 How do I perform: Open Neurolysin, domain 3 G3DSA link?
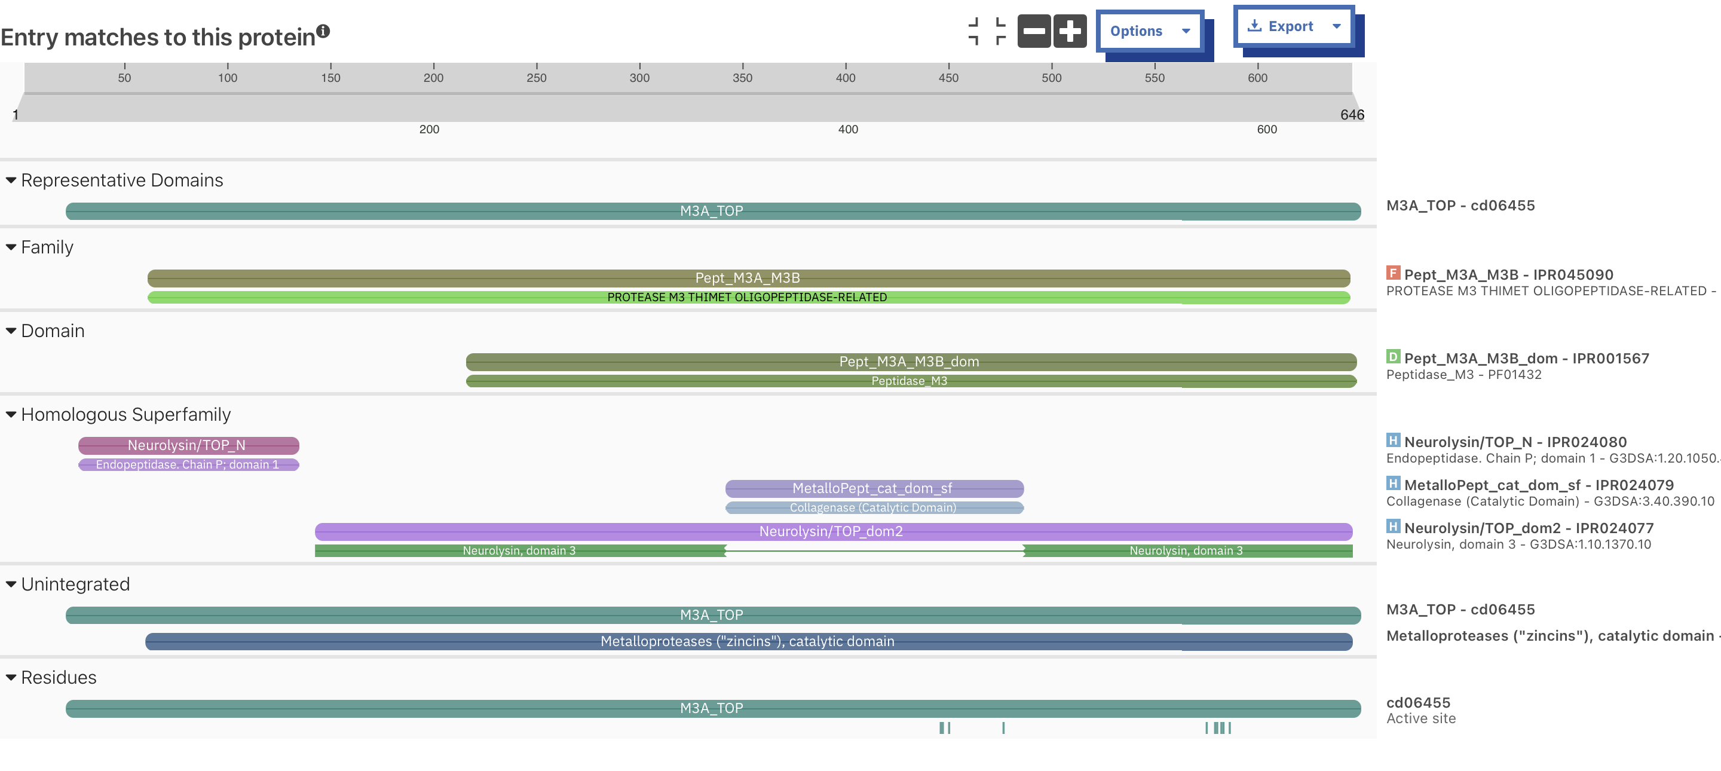pyautogui.click(x=1518, y=544)
